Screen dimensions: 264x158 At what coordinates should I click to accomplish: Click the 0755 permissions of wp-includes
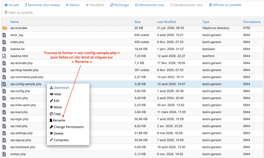(246, 28)
